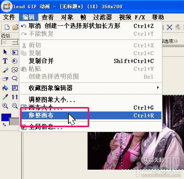
Task: Select the ellipse selection tool
Action: point(14,61)
